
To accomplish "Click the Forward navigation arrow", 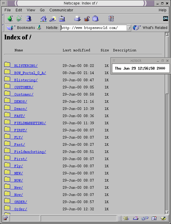I will 19,19.
